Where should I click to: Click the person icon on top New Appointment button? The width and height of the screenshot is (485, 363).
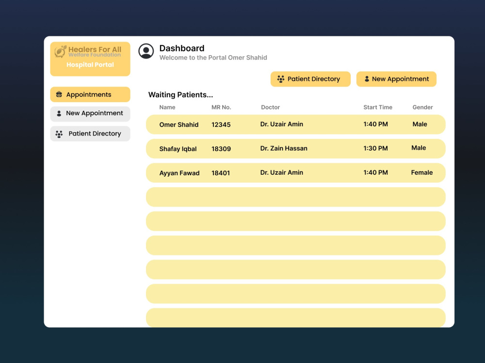coord(367,79)
